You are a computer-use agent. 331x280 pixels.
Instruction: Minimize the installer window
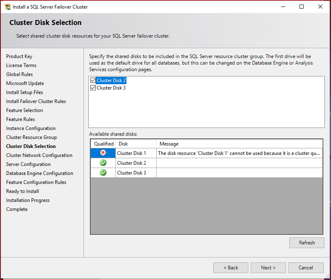tap(283, 7)
